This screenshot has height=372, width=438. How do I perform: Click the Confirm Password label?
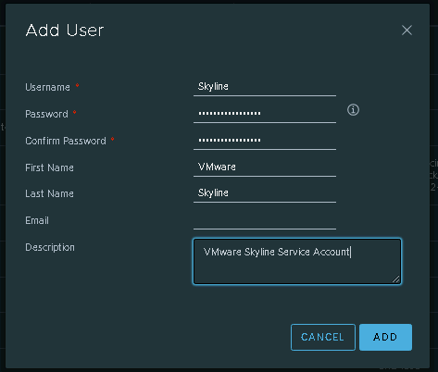(66, 141)
